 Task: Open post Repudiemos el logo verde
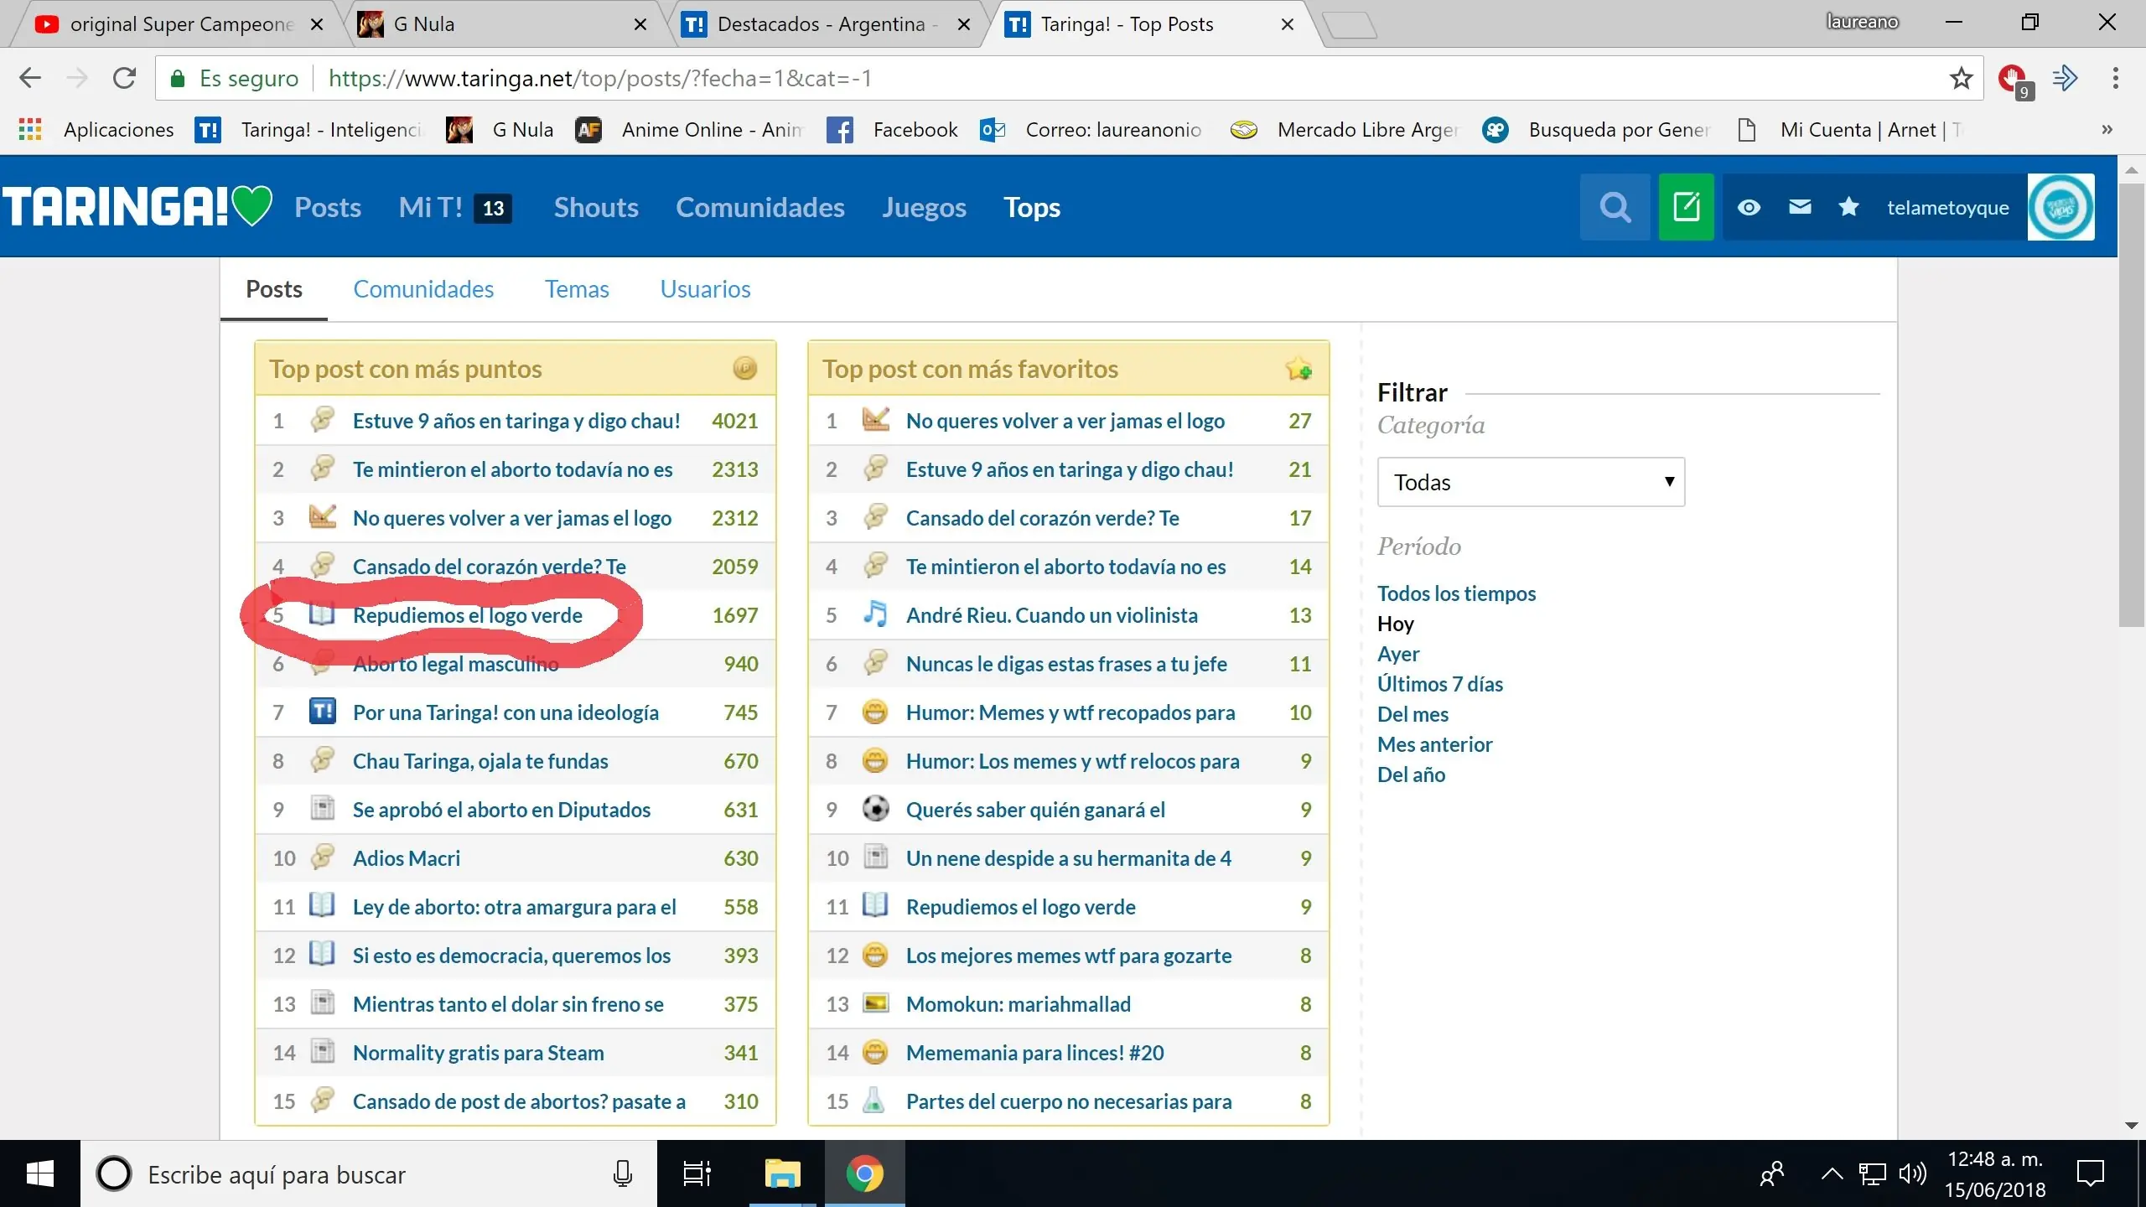click(467, 615)
